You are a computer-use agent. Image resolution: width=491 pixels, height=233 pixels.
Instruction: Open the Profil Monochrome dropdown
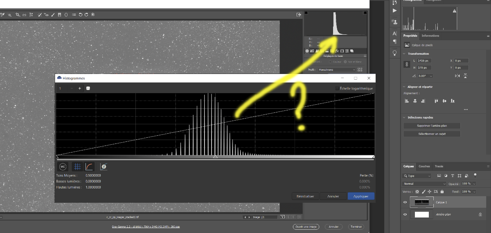[x=337, y=70]
